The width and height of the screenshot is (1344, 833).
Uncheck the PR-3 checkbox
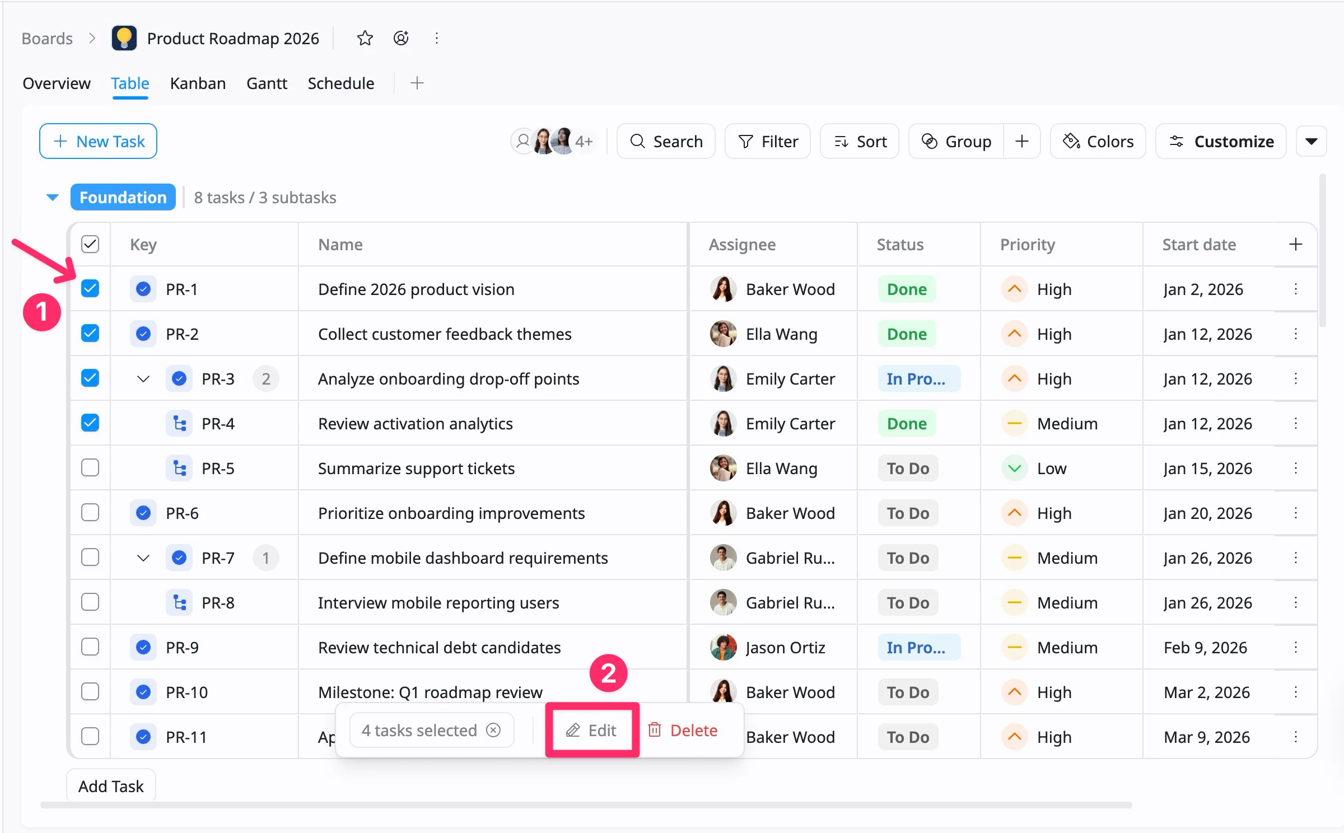(x=90, y=378)
